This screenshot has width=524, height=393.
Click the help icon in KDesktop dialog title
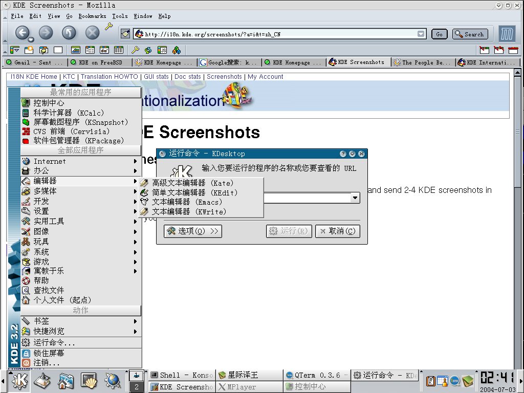343,154
